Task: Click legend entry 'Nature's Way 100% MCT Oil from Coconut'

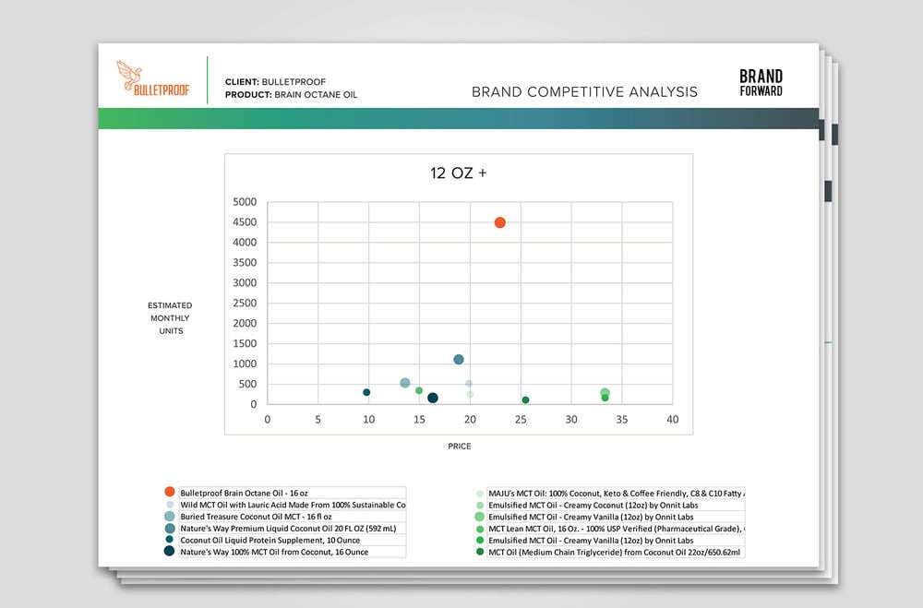Action: coord(292,552)
